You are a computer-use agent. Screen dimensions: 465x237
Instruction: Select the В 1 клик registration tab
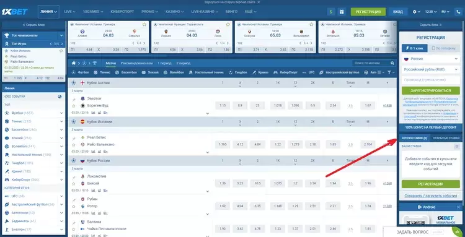tap(415, 48)
